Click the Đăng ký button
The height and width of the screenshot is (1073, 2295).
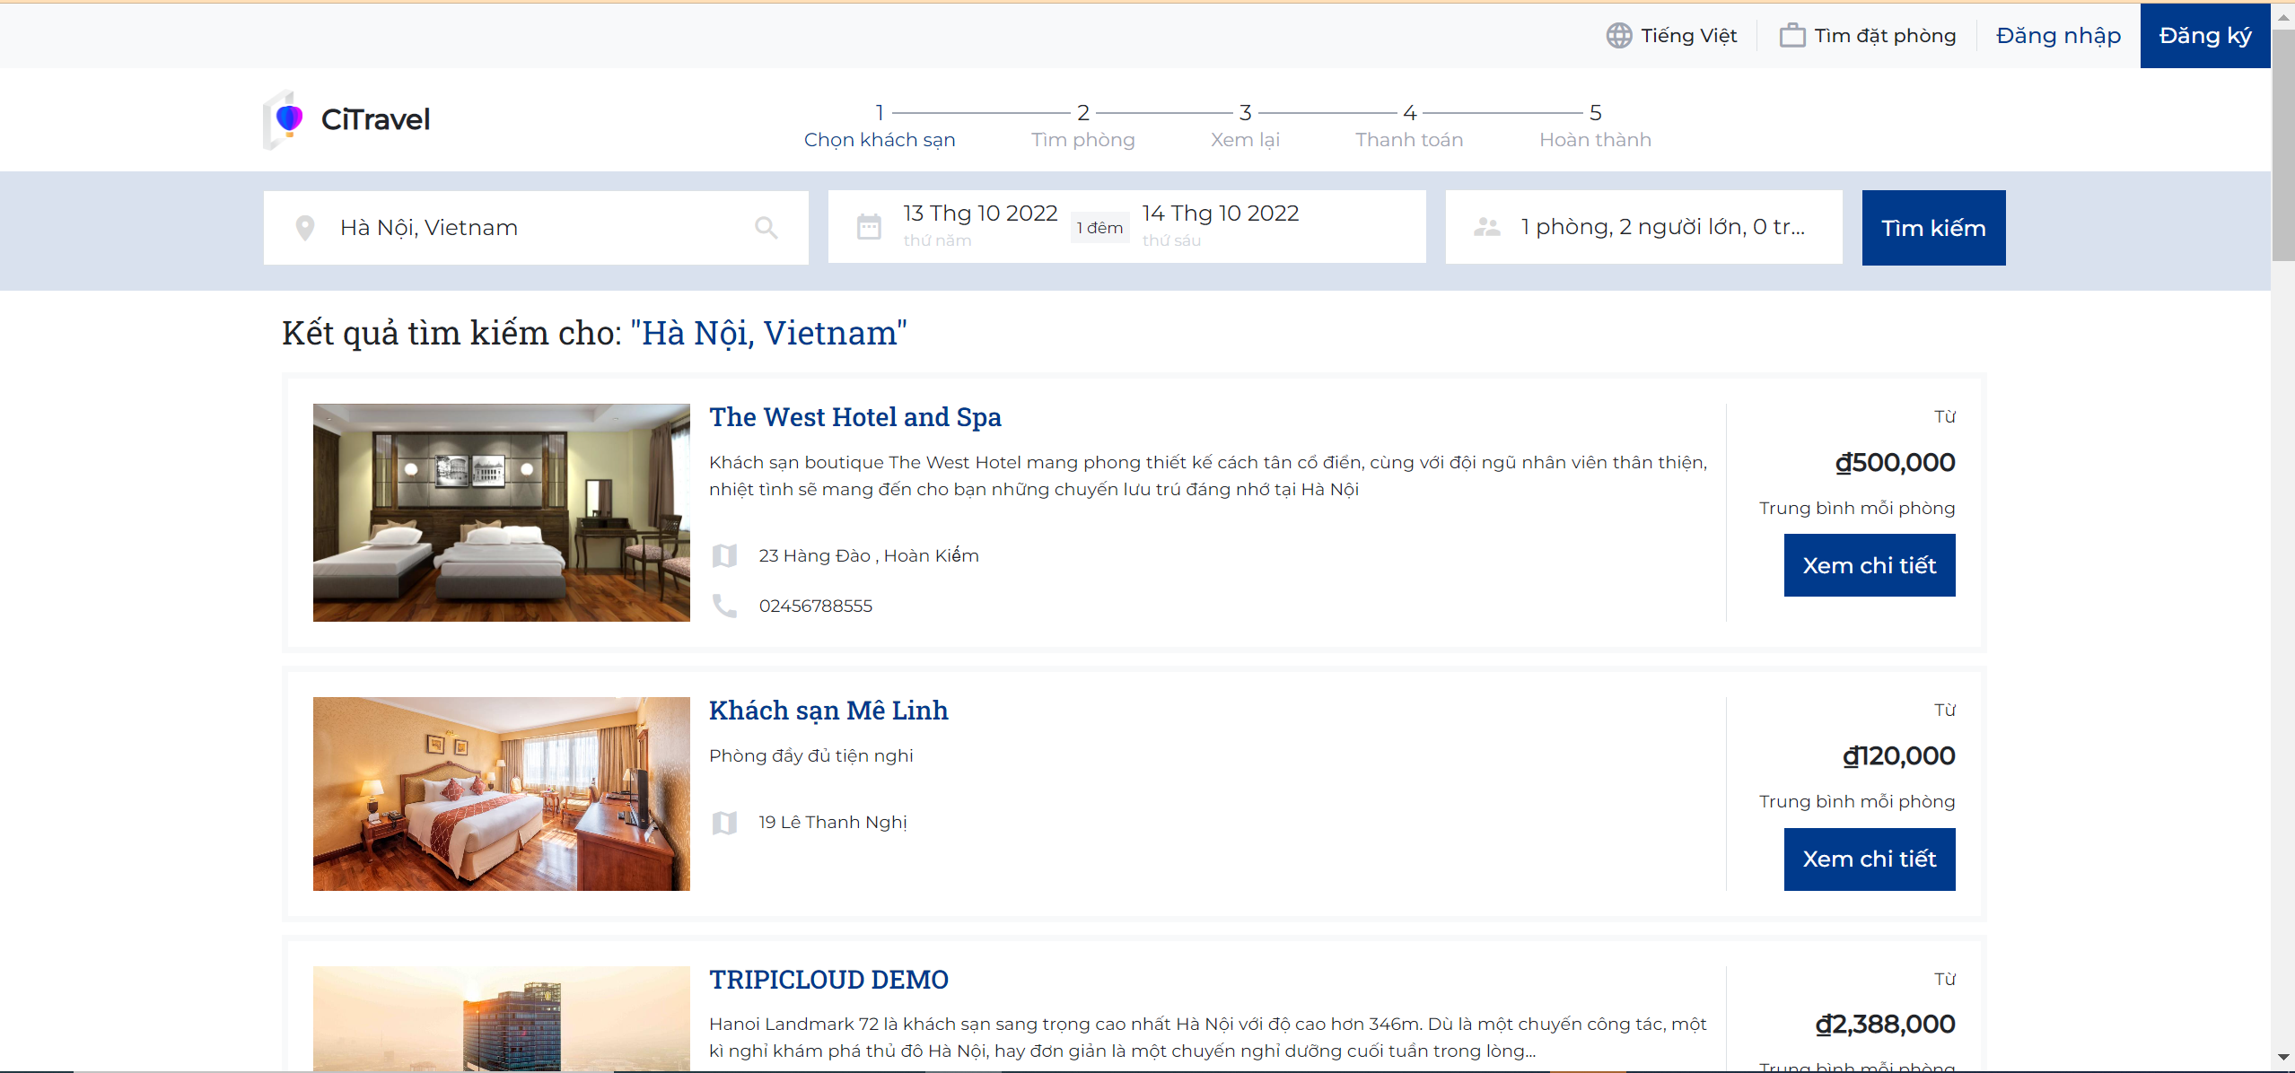coord(2204,36)
